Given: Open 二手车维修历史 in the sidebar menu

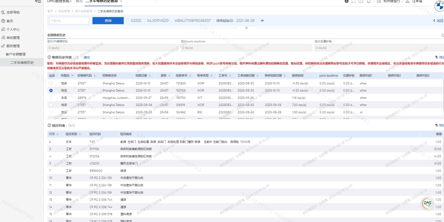Looking at the screenshot, I should [x=22, y=63].
